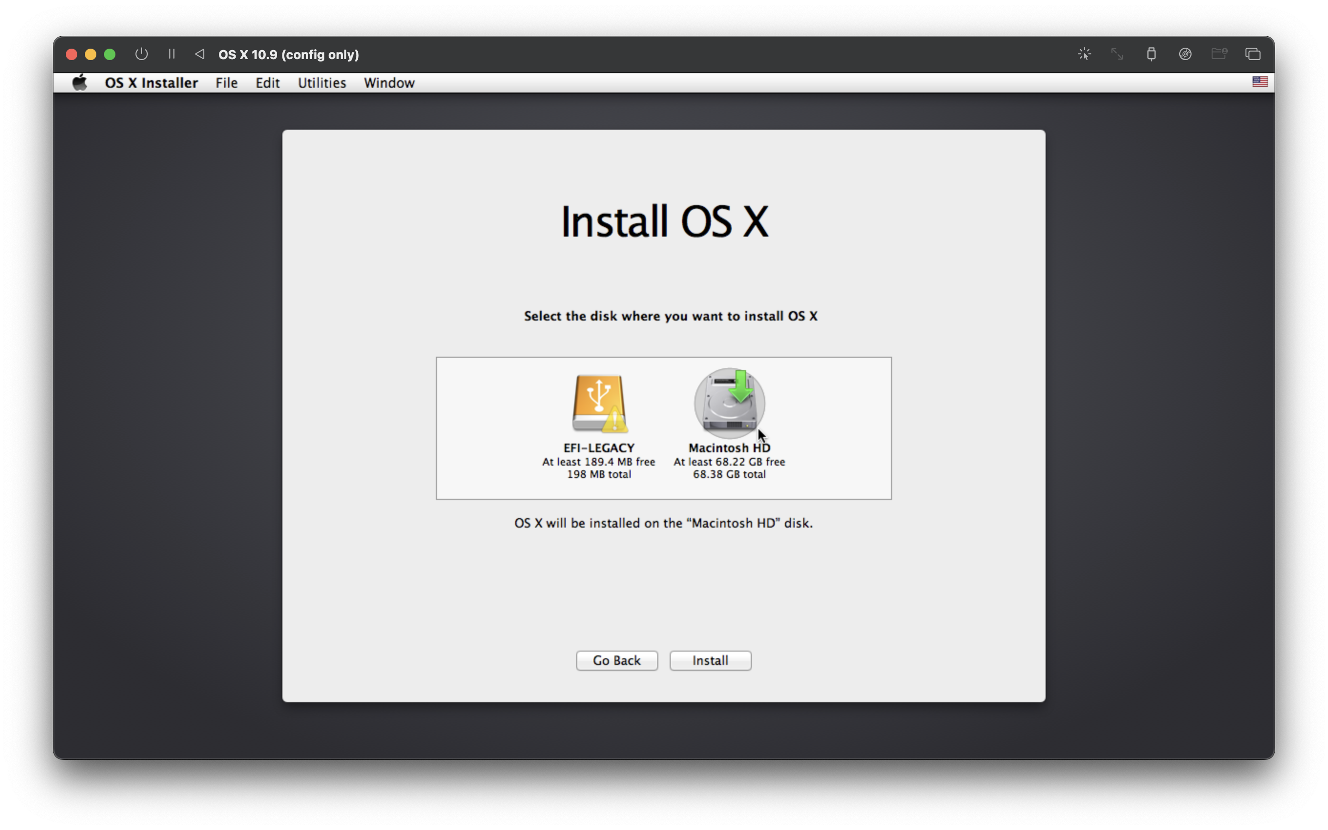1328x830 pixels.
Task: Open the Apple menu
Action: point(80,83)
